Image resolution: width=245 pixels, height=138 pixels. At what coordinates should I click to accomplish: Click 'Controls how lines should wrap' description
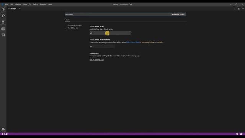click(x=101, y=29)
